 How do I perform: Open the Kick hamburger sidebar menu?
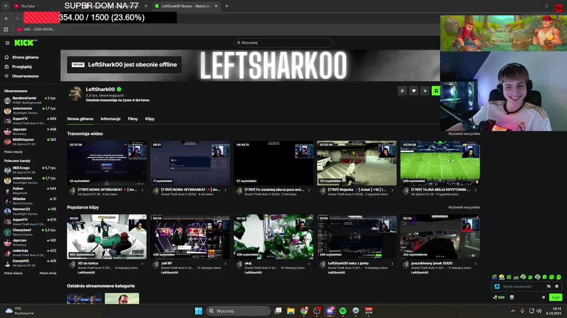[x=8, y=43]
